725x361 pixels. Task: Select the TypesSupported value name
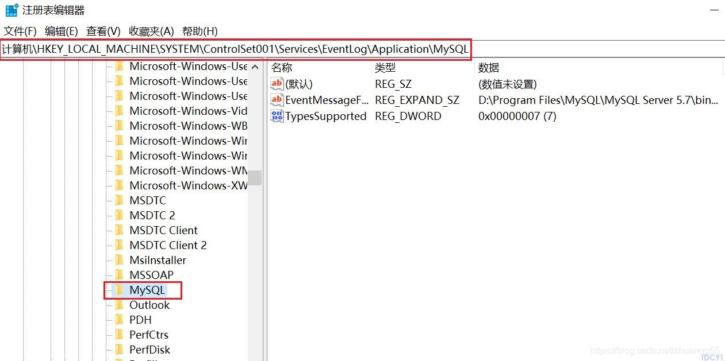326,116
